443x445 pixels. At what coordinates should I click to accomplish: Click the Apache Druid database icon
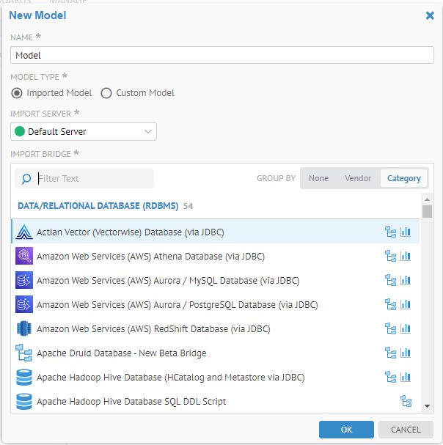(24, 353)
